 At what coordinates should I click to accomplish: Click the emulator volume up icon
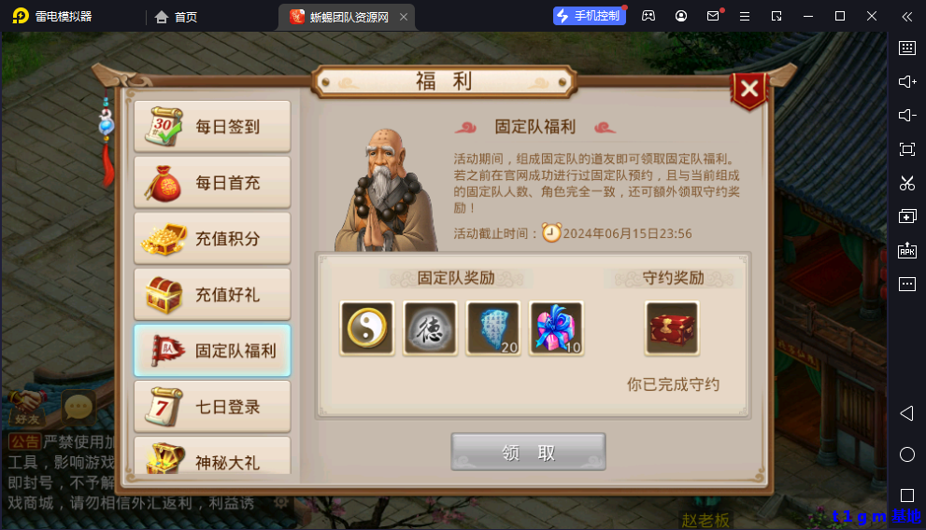[x=907, y=81]
